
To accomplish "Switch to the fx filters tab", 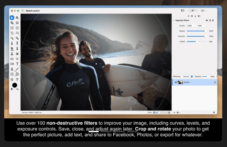I will click(x=193, y=11).
